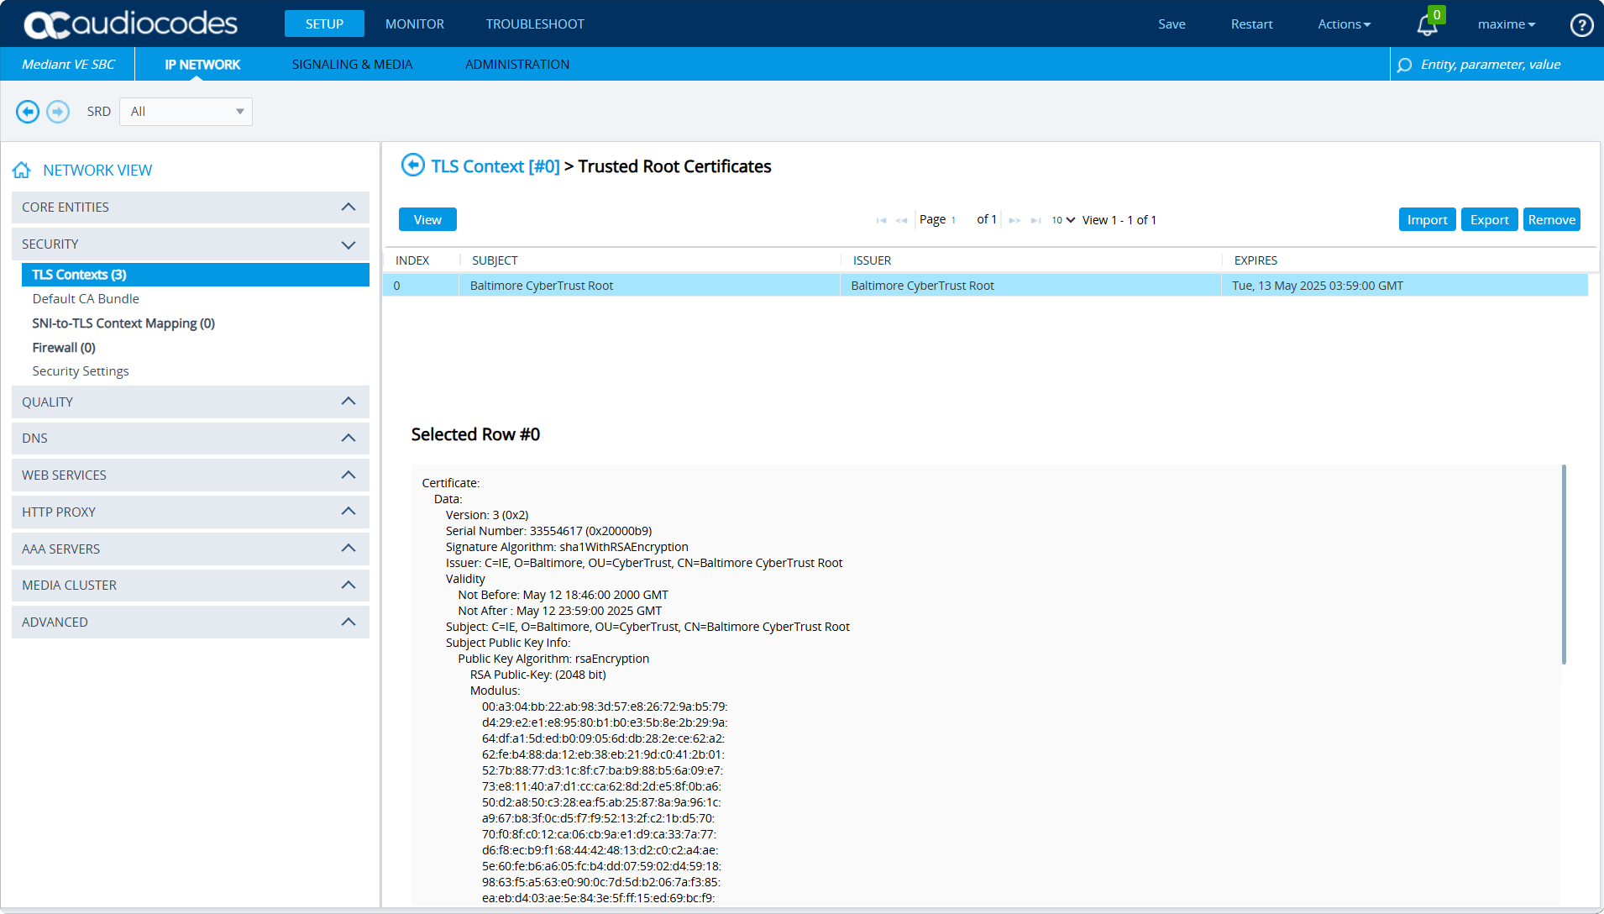Expand the Core Entities section

[x=349, y=207]
